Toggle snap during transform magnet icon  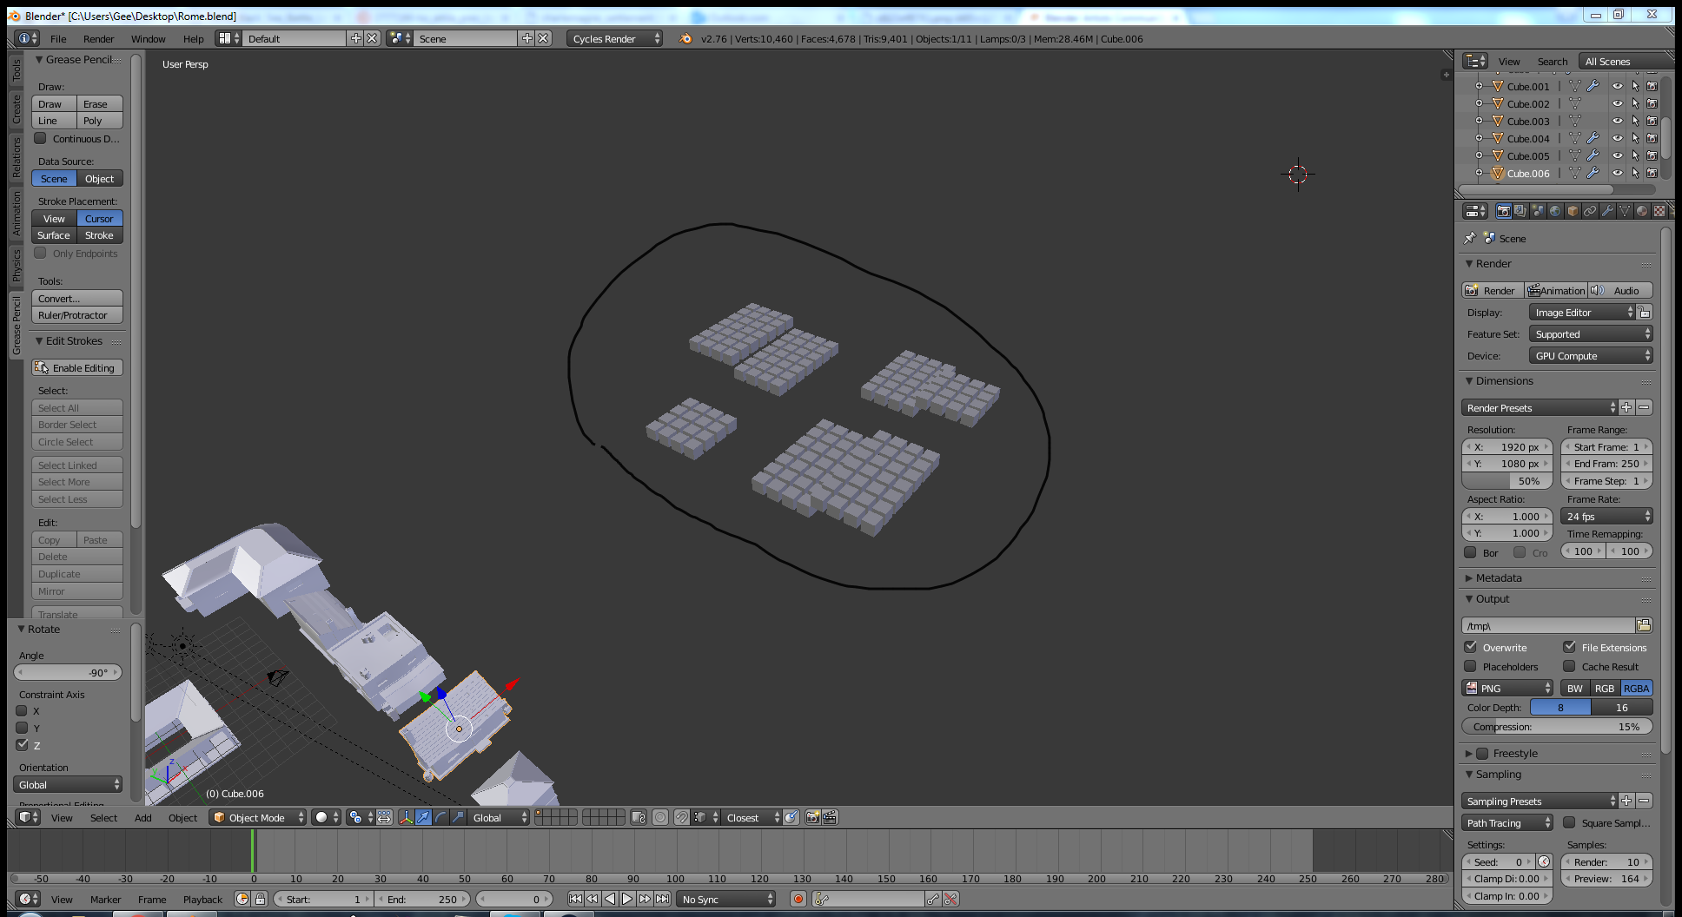682,817
